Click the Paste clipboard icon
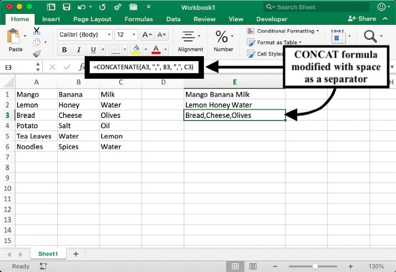Image resolution: width=396 pixels, height=272 pixels. tap(14, 36)
